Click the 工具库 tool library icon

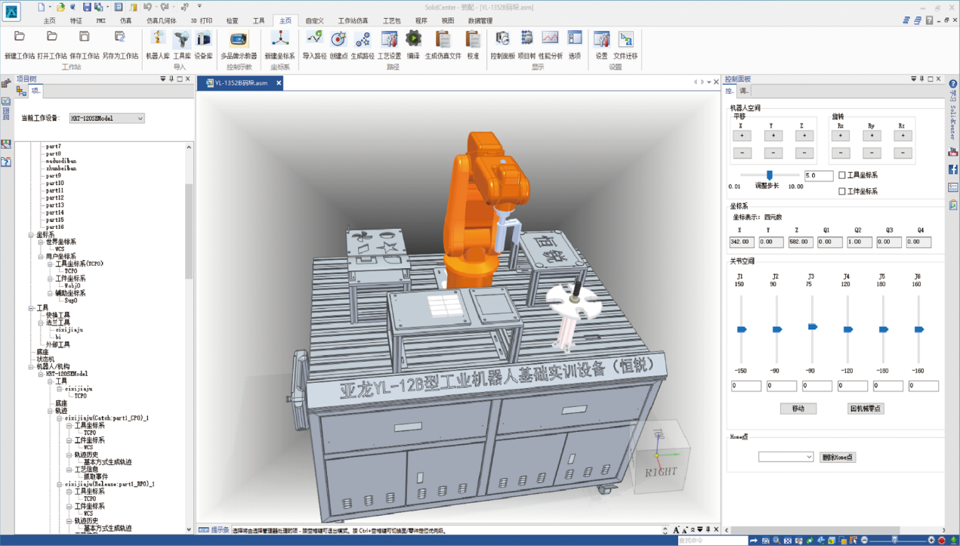pos(181,44)
